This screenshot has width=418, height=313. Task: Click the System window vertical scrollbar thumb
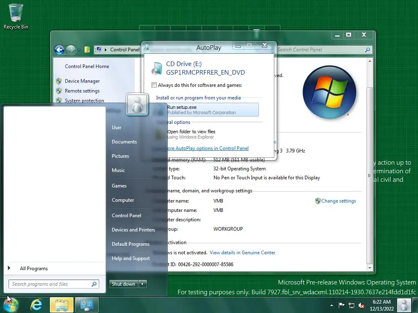pos(369,176)
